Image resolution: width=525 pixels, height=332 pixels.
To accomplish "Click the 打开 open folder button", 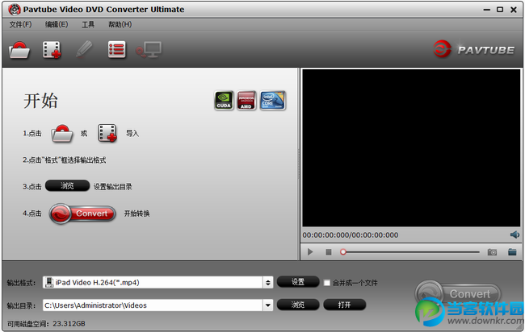I will point(344,305).
